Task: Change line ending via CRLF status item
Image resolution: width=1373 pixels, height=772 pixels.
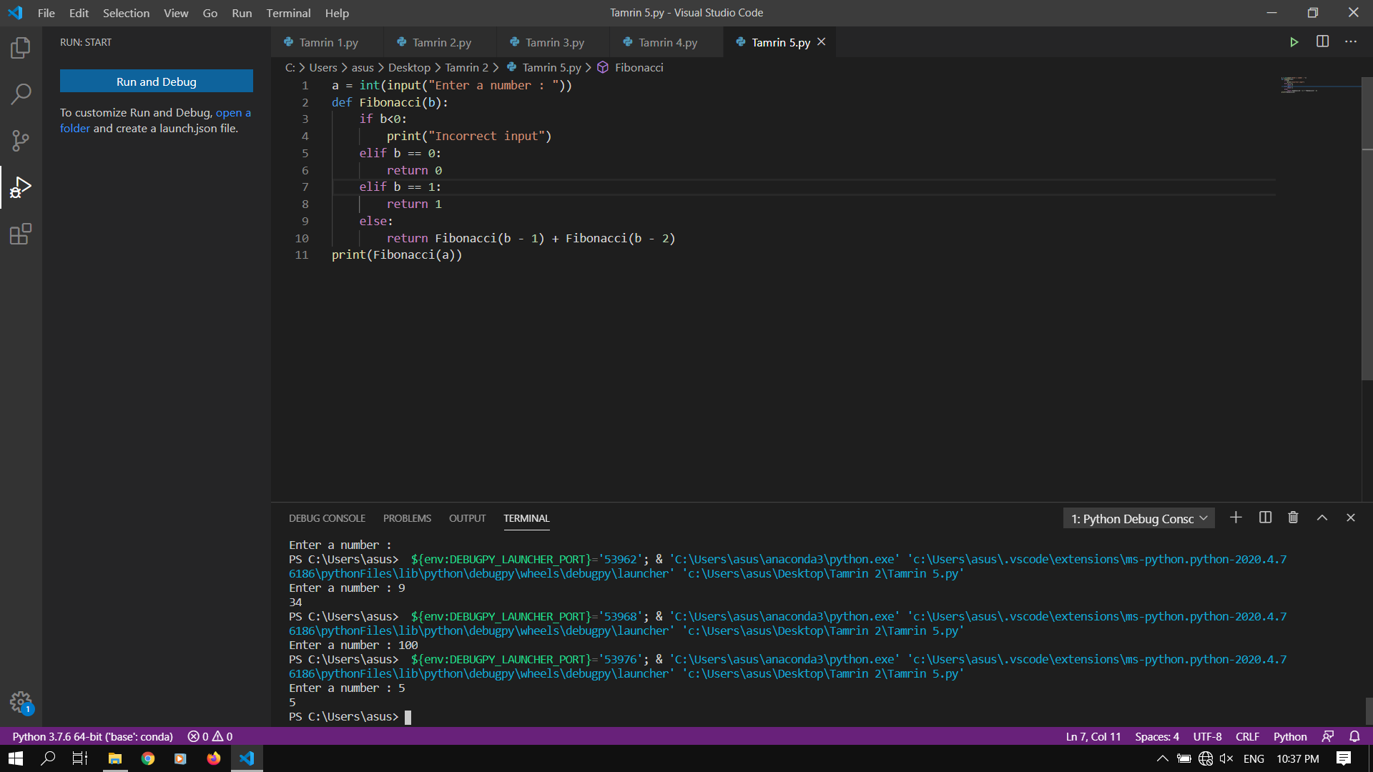Action: coord(1247,736)
